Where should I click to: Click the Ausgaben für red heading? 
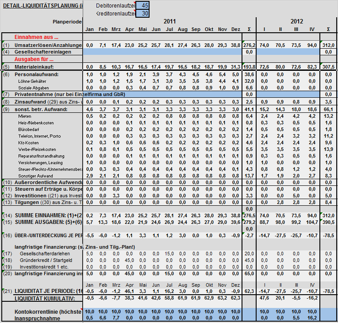tap(34, 59)
